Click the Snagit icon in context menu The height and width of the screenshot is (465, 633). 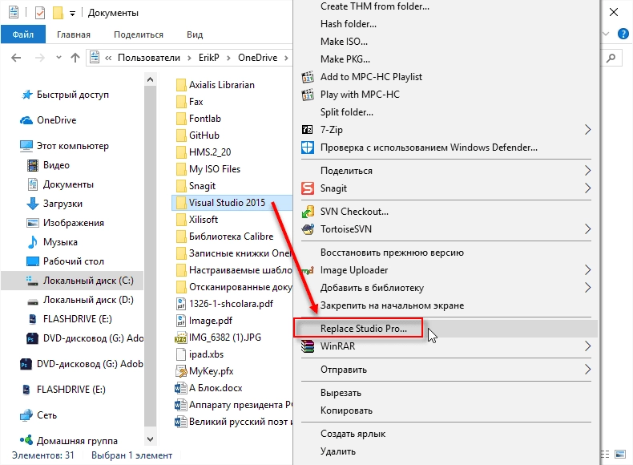[x=308, y=188]
